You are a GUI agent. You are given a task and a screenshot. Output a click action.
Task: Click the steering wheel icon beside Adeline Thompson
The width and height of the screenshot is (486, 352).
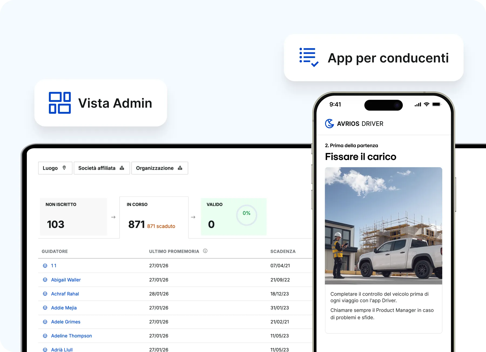(45, 336)
